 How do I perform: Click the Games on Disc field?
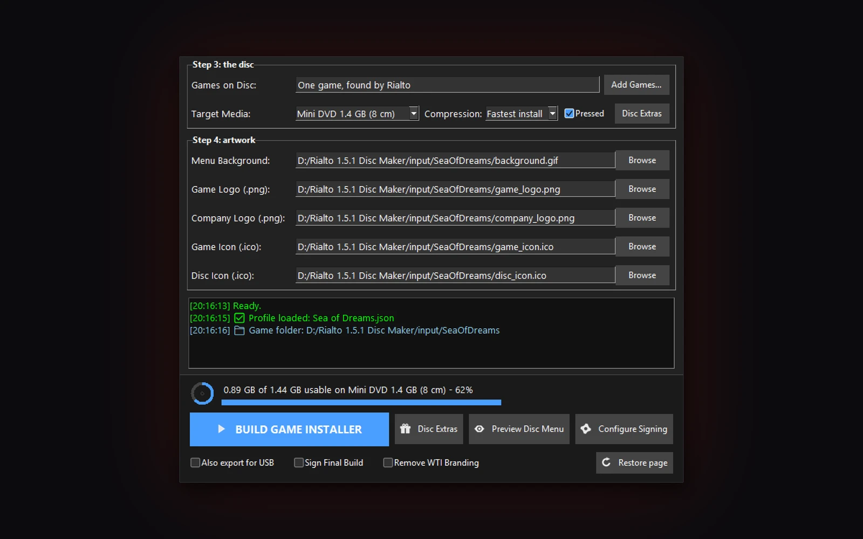447,85
